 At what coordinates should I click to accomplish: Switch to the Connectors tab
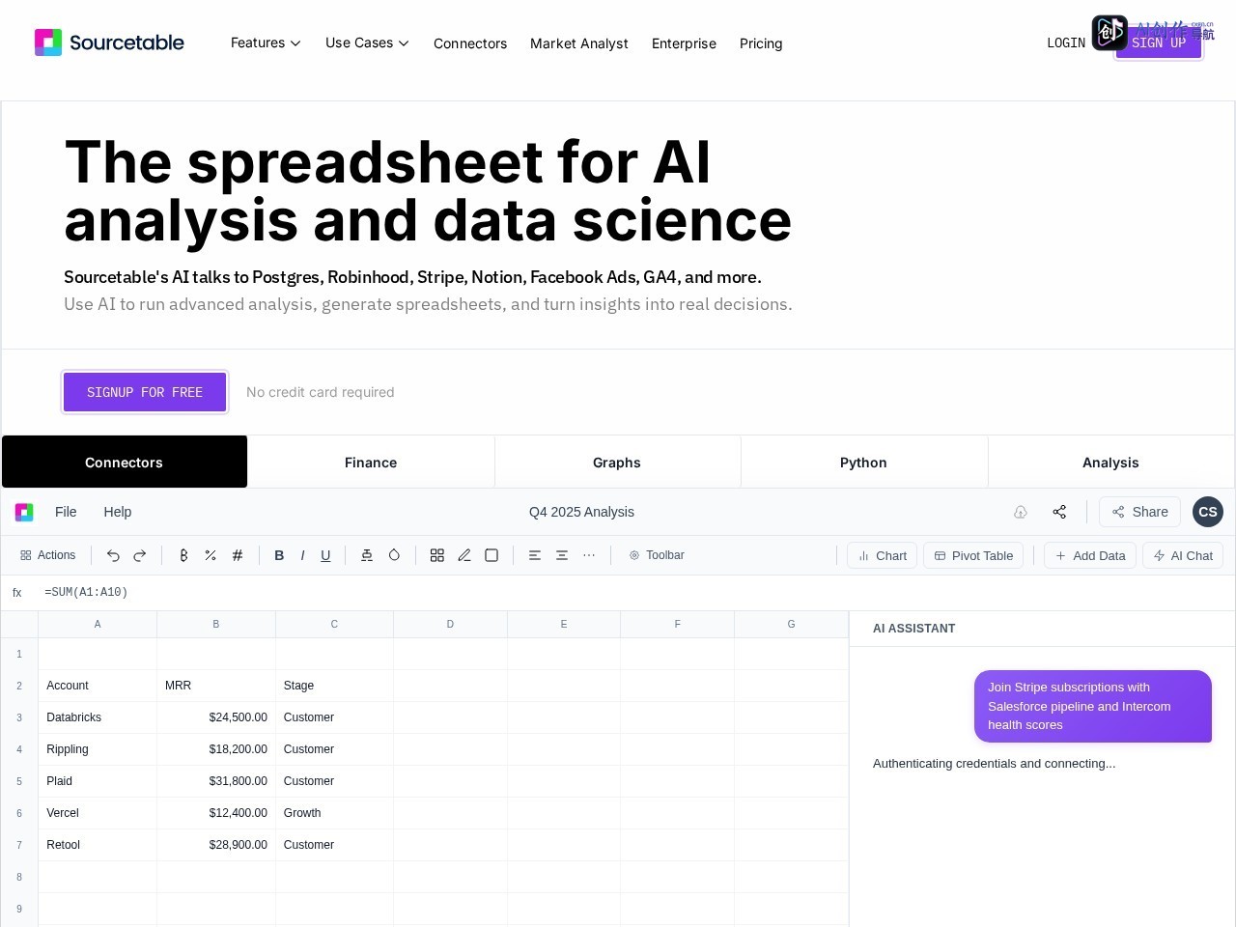click(125, 462)
